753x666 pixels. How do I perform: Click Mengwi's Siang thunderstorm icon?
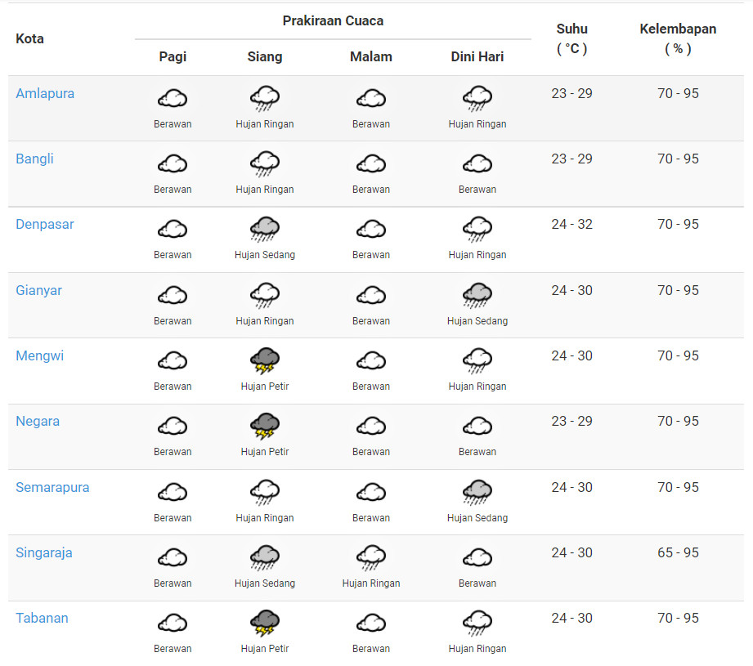tap(265, 360)
